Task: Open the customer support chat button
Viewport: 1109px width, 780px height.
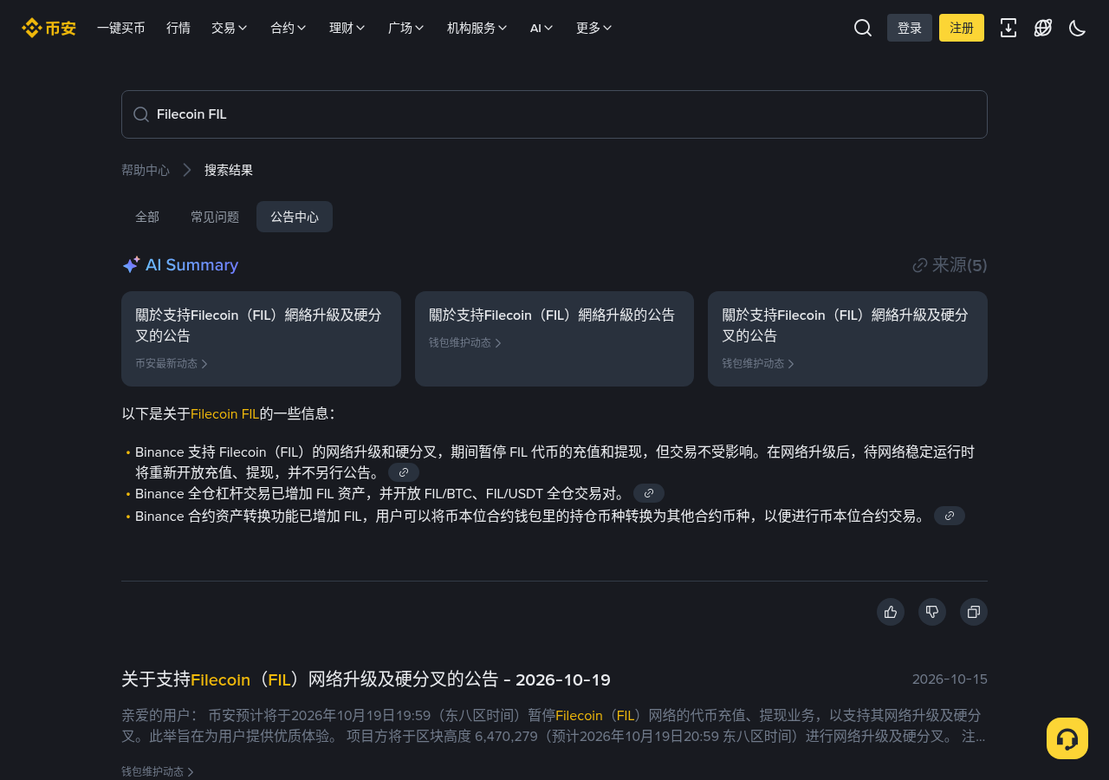Action: click(x=1067, y=738)
